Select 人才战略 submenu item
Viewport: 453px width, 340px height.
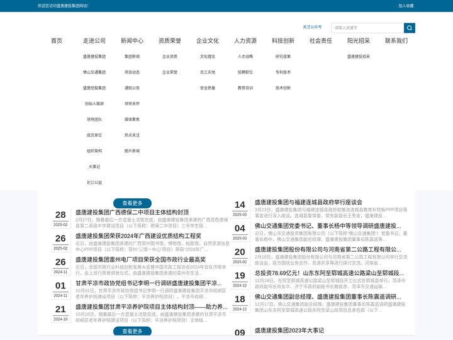pyautogui.click(x=245, y=57)
